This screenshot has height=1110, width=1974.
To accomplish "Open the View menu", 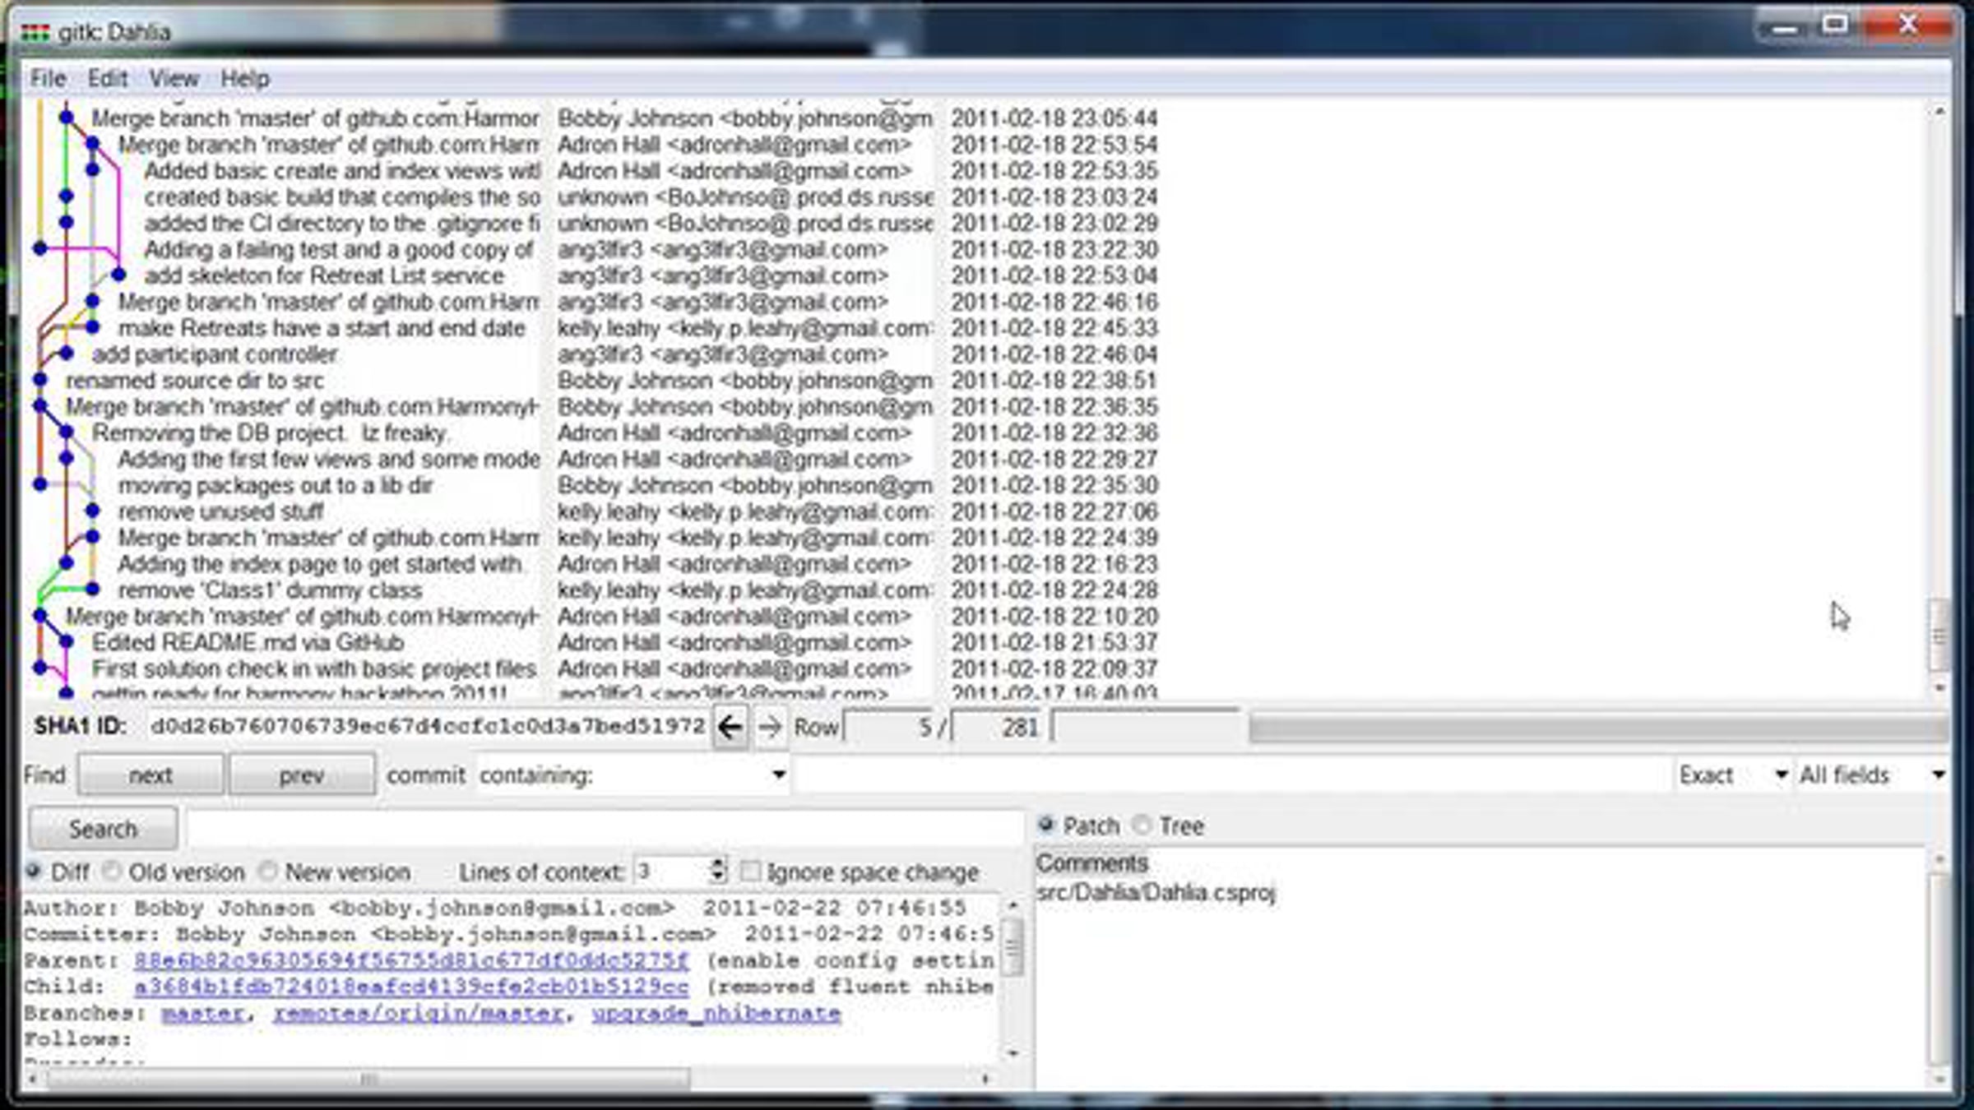I will [x=174, y=79].
